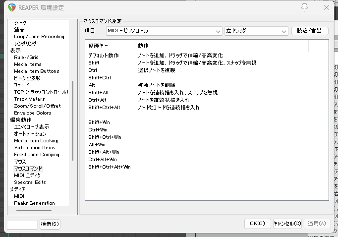Select the Ctrl modifier row 選択ノートを複製
The height and width of the screenshot is (237, 338).
click(207, 70)
